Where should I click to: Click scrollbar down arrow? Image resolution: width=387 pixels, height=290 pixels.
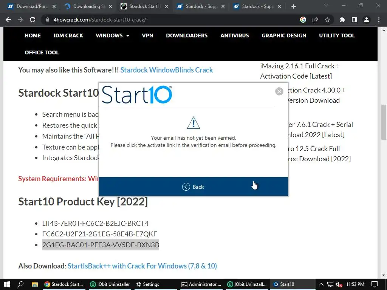tap(384, 275)
